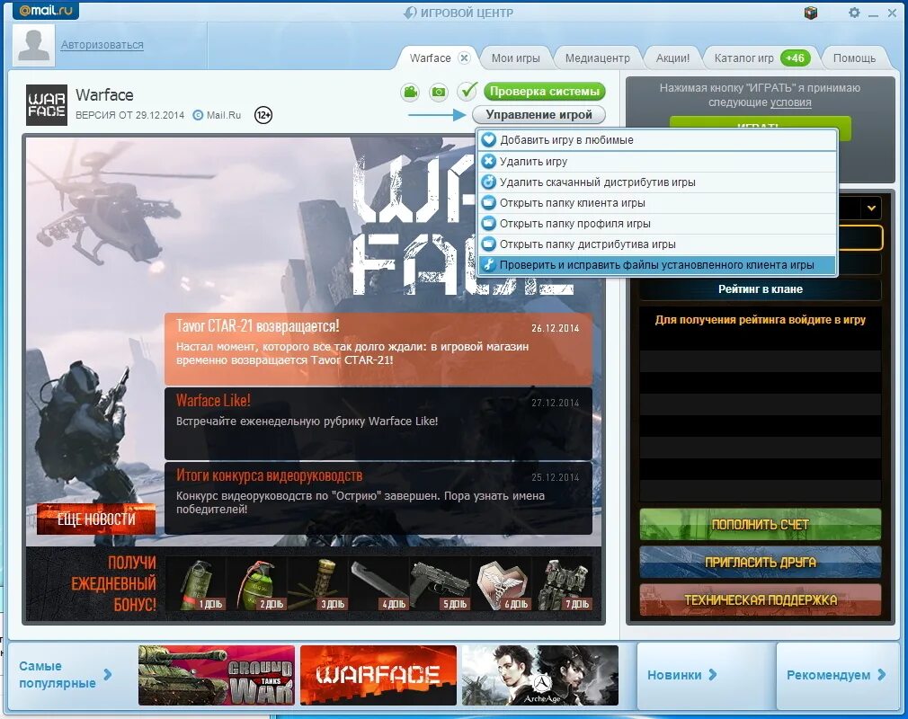Viewport: 908px width, 719px height.
Task: Switch to the Warface tab
Action: point(430,58)
